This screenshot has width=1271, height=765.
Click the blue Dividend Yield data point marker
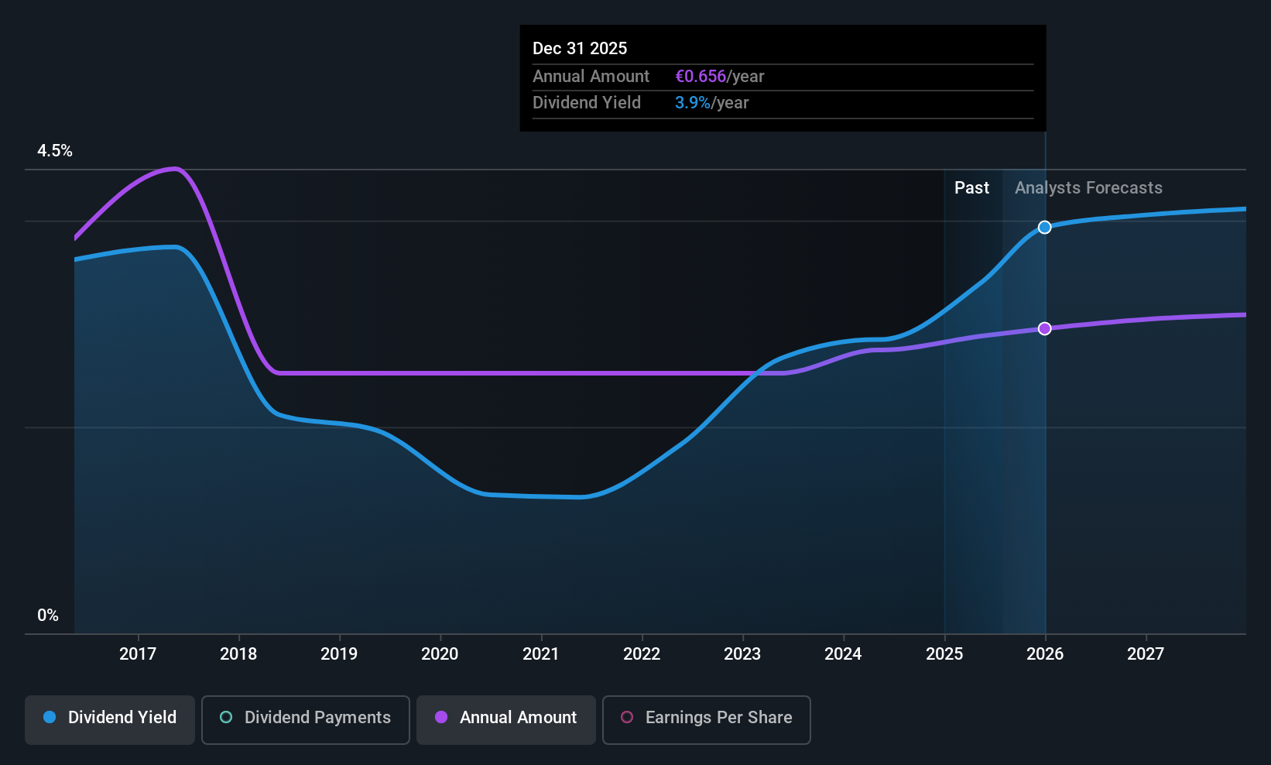1045,227
